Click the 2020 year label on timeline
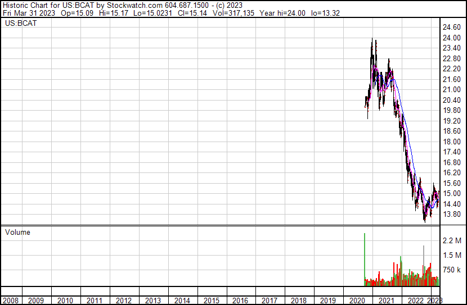 click(x=357, y=301)
